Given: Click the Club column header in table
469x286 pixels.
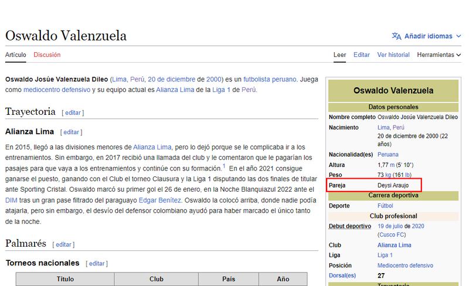Looking at the screenshot, I should coord(157,279).
